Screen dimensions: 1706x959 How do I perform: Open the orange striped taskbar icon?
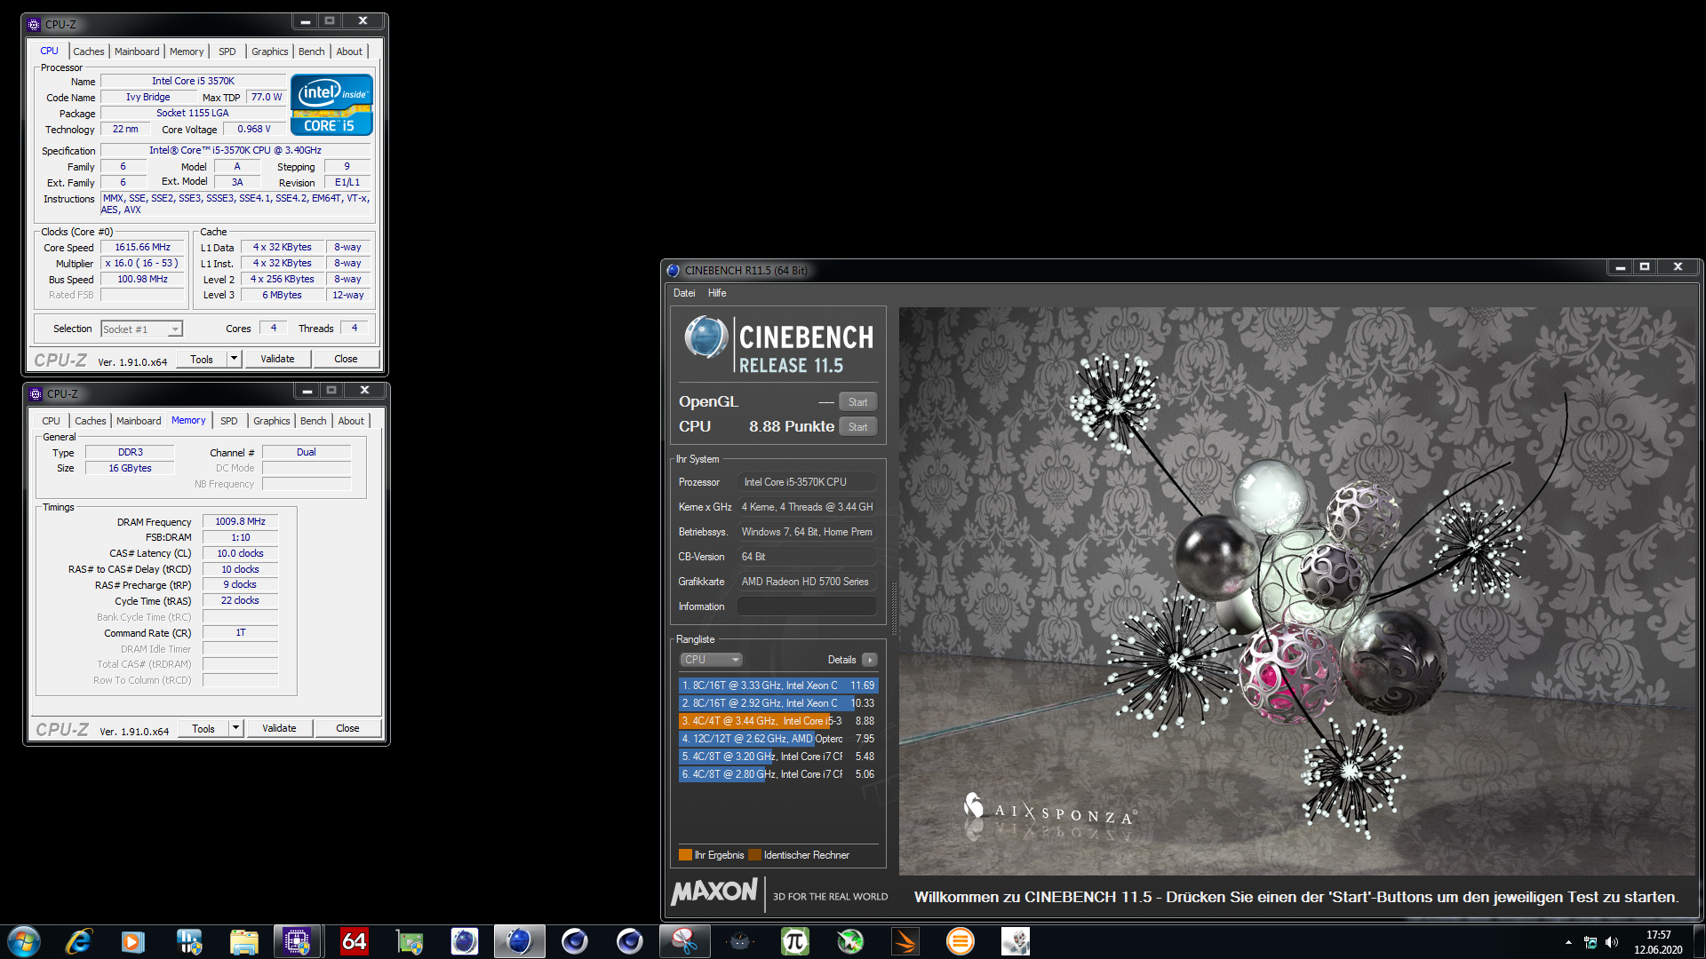click(x=905, y=941)
